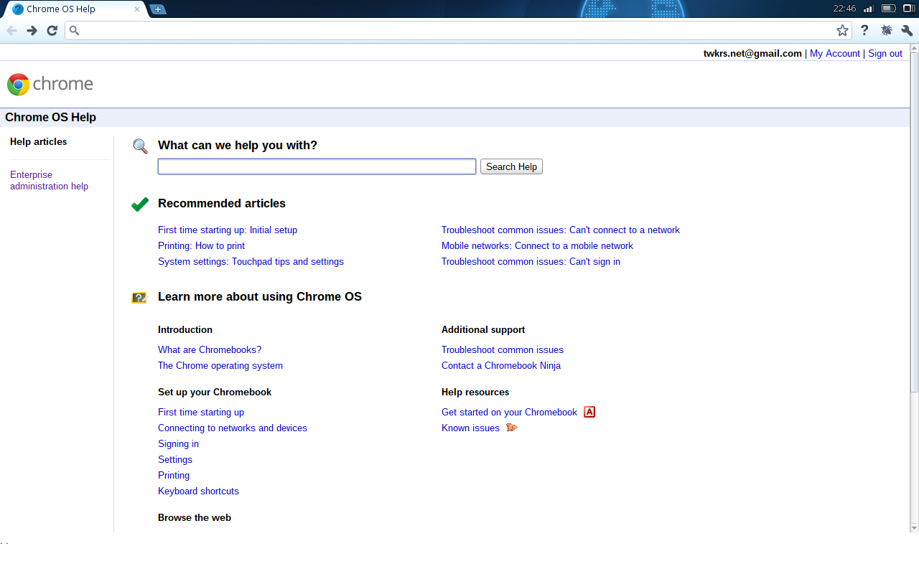Open the wrench settings menu
Image resolution: width=919 pixels, height=574 pixels.
(907, 30)
